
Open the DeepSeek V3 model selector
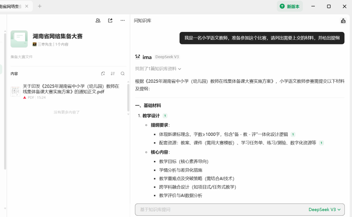(x=326, y=210)
